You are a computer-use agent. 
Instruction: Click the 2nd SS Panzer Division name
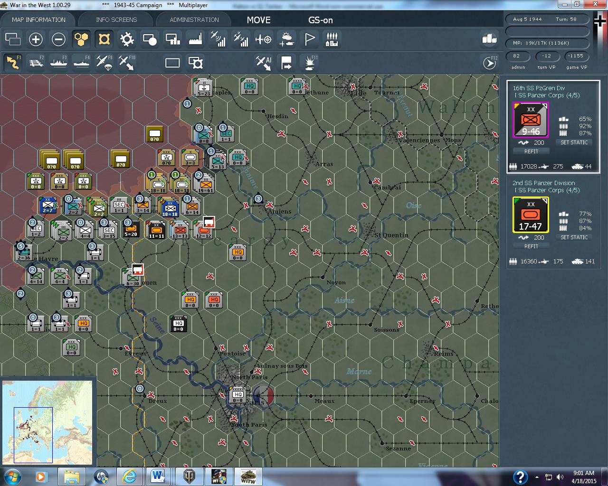(543, 183)
